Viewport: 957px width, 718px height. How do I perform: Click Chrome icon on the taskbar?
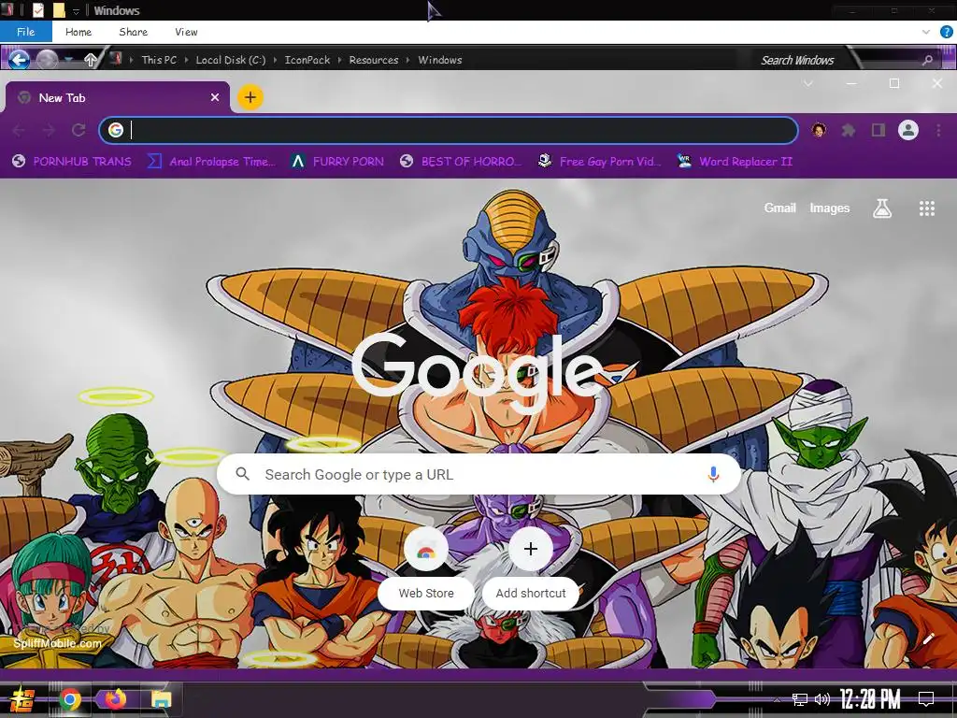tap(69, 699)
